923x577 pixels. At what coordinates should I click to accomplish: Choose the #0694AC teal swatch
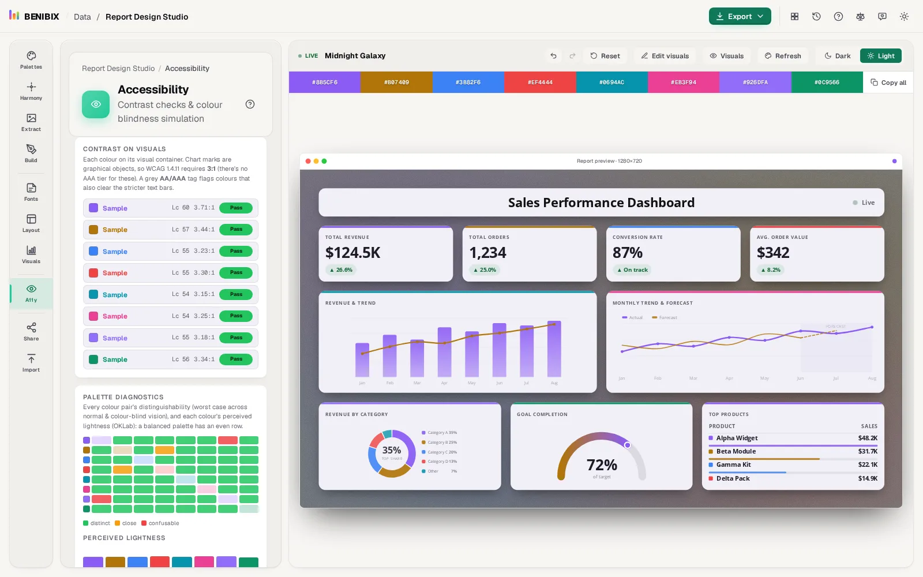[612, 83]
